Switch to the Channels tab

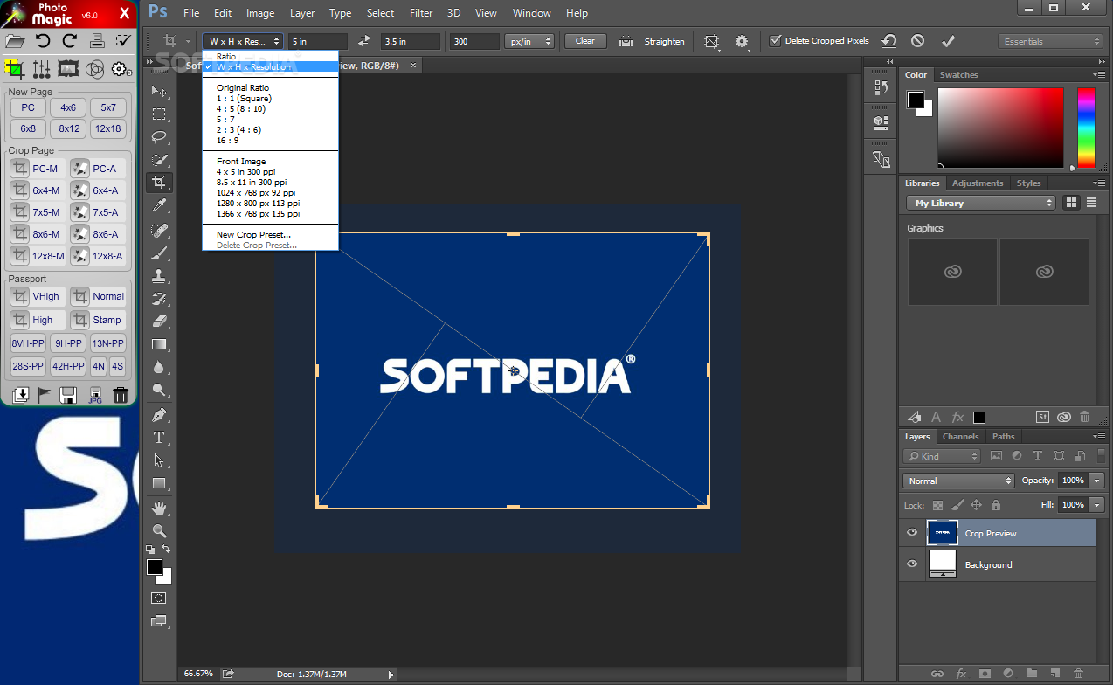coord(960,436)
